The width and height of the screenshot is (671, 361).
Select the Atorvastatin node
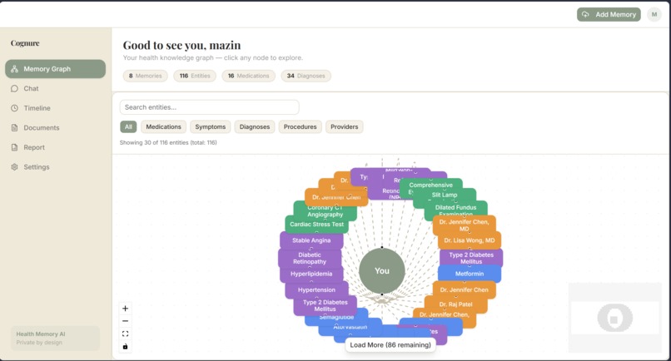click(350, 327)
